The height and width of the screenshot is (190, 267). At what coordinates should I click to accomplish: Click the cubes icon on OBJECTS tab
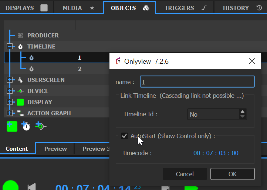tap(146, 8)
